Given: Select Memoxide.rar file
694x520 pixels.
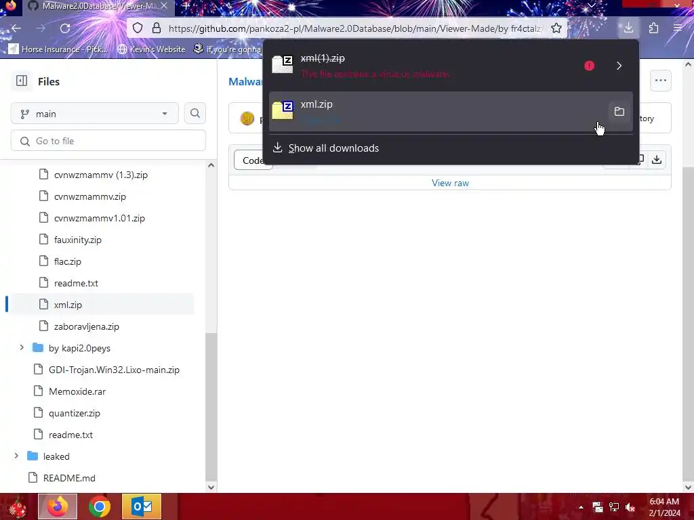Looking at the screenshot, I should [x=77, y=391].
